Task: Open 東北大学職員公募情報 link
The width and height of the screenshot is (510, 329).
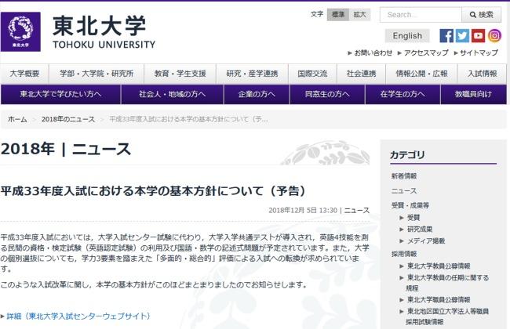Action: pyautogui.click(x=439, y=299)
